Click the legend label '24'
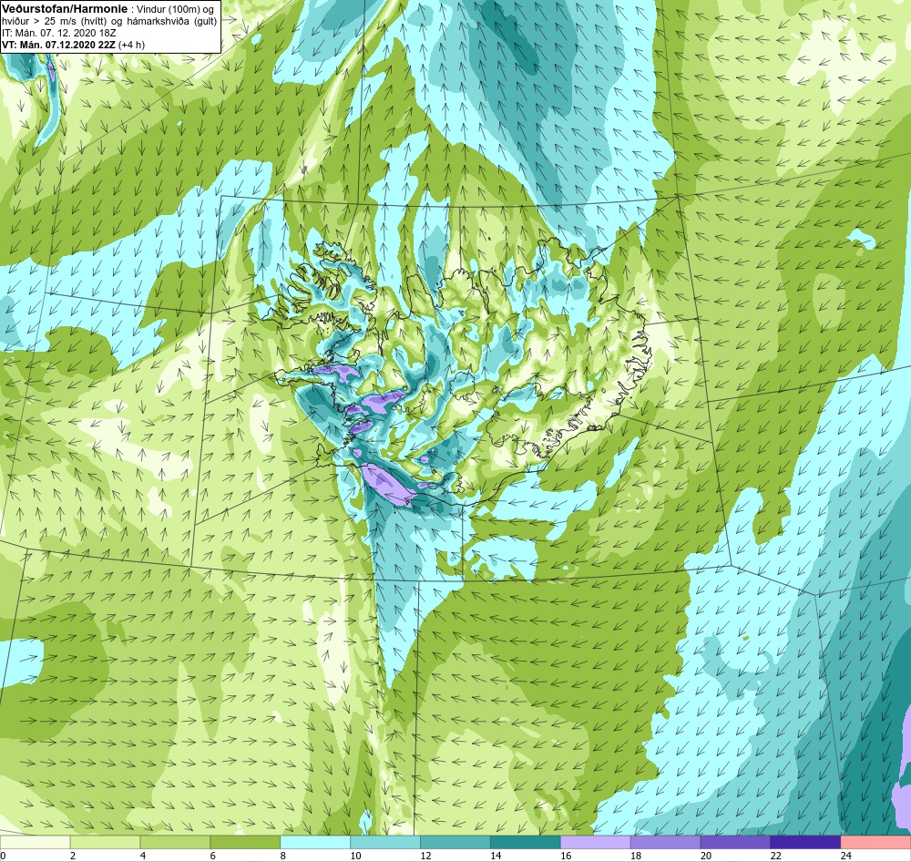911x862 pixels. [x=846, y=856]
